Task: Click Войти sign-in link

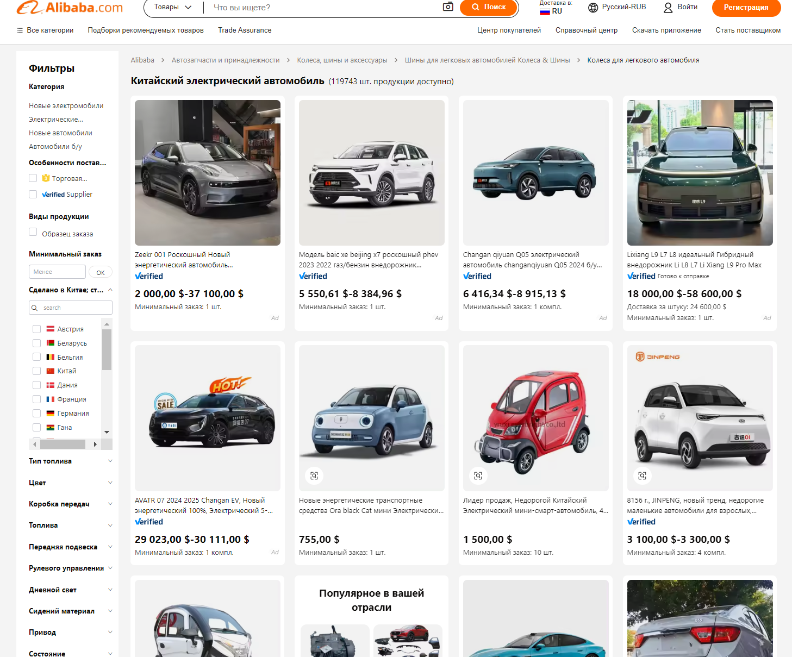Action: (x=688, y=7)
